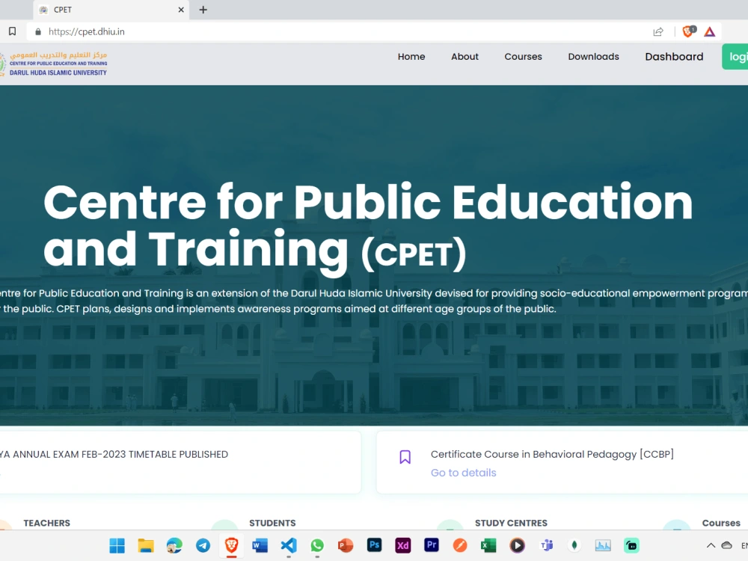This screenshot has height=561, width=748.
Task: Click Certificate Course in Behavioral Pedagogy title
Action: [552, 454]
